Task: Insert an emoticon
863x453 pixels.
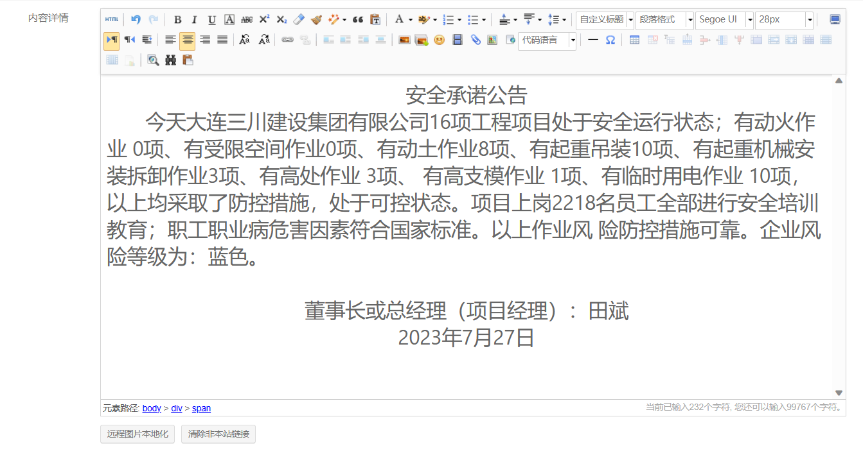Action: tap(439, 40)
